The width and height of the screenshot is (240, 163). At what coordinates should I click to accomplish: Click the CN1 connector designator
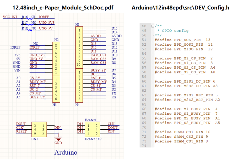pos(34,139)
